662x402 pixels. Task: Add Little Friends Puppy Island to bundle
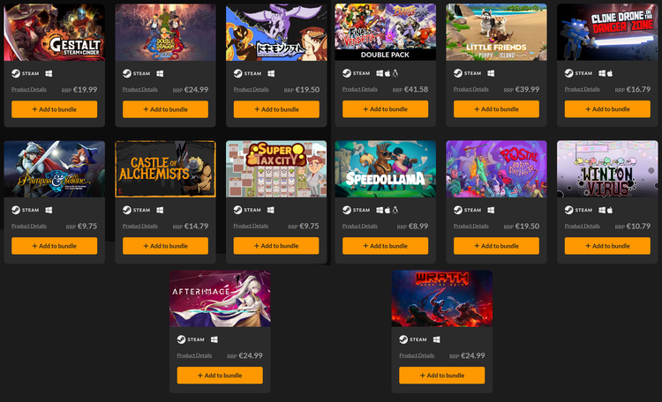[x=496, y=109]
